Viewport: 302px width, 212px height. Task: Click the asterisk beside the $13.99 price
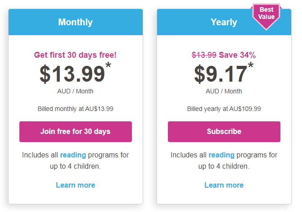tap(108, 67)
